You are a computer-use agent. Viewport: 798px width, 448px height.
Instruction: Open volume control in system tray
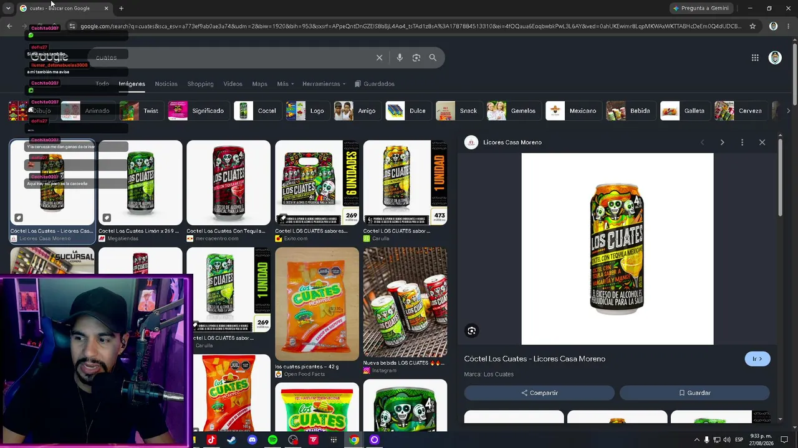(x=726, y=440)
